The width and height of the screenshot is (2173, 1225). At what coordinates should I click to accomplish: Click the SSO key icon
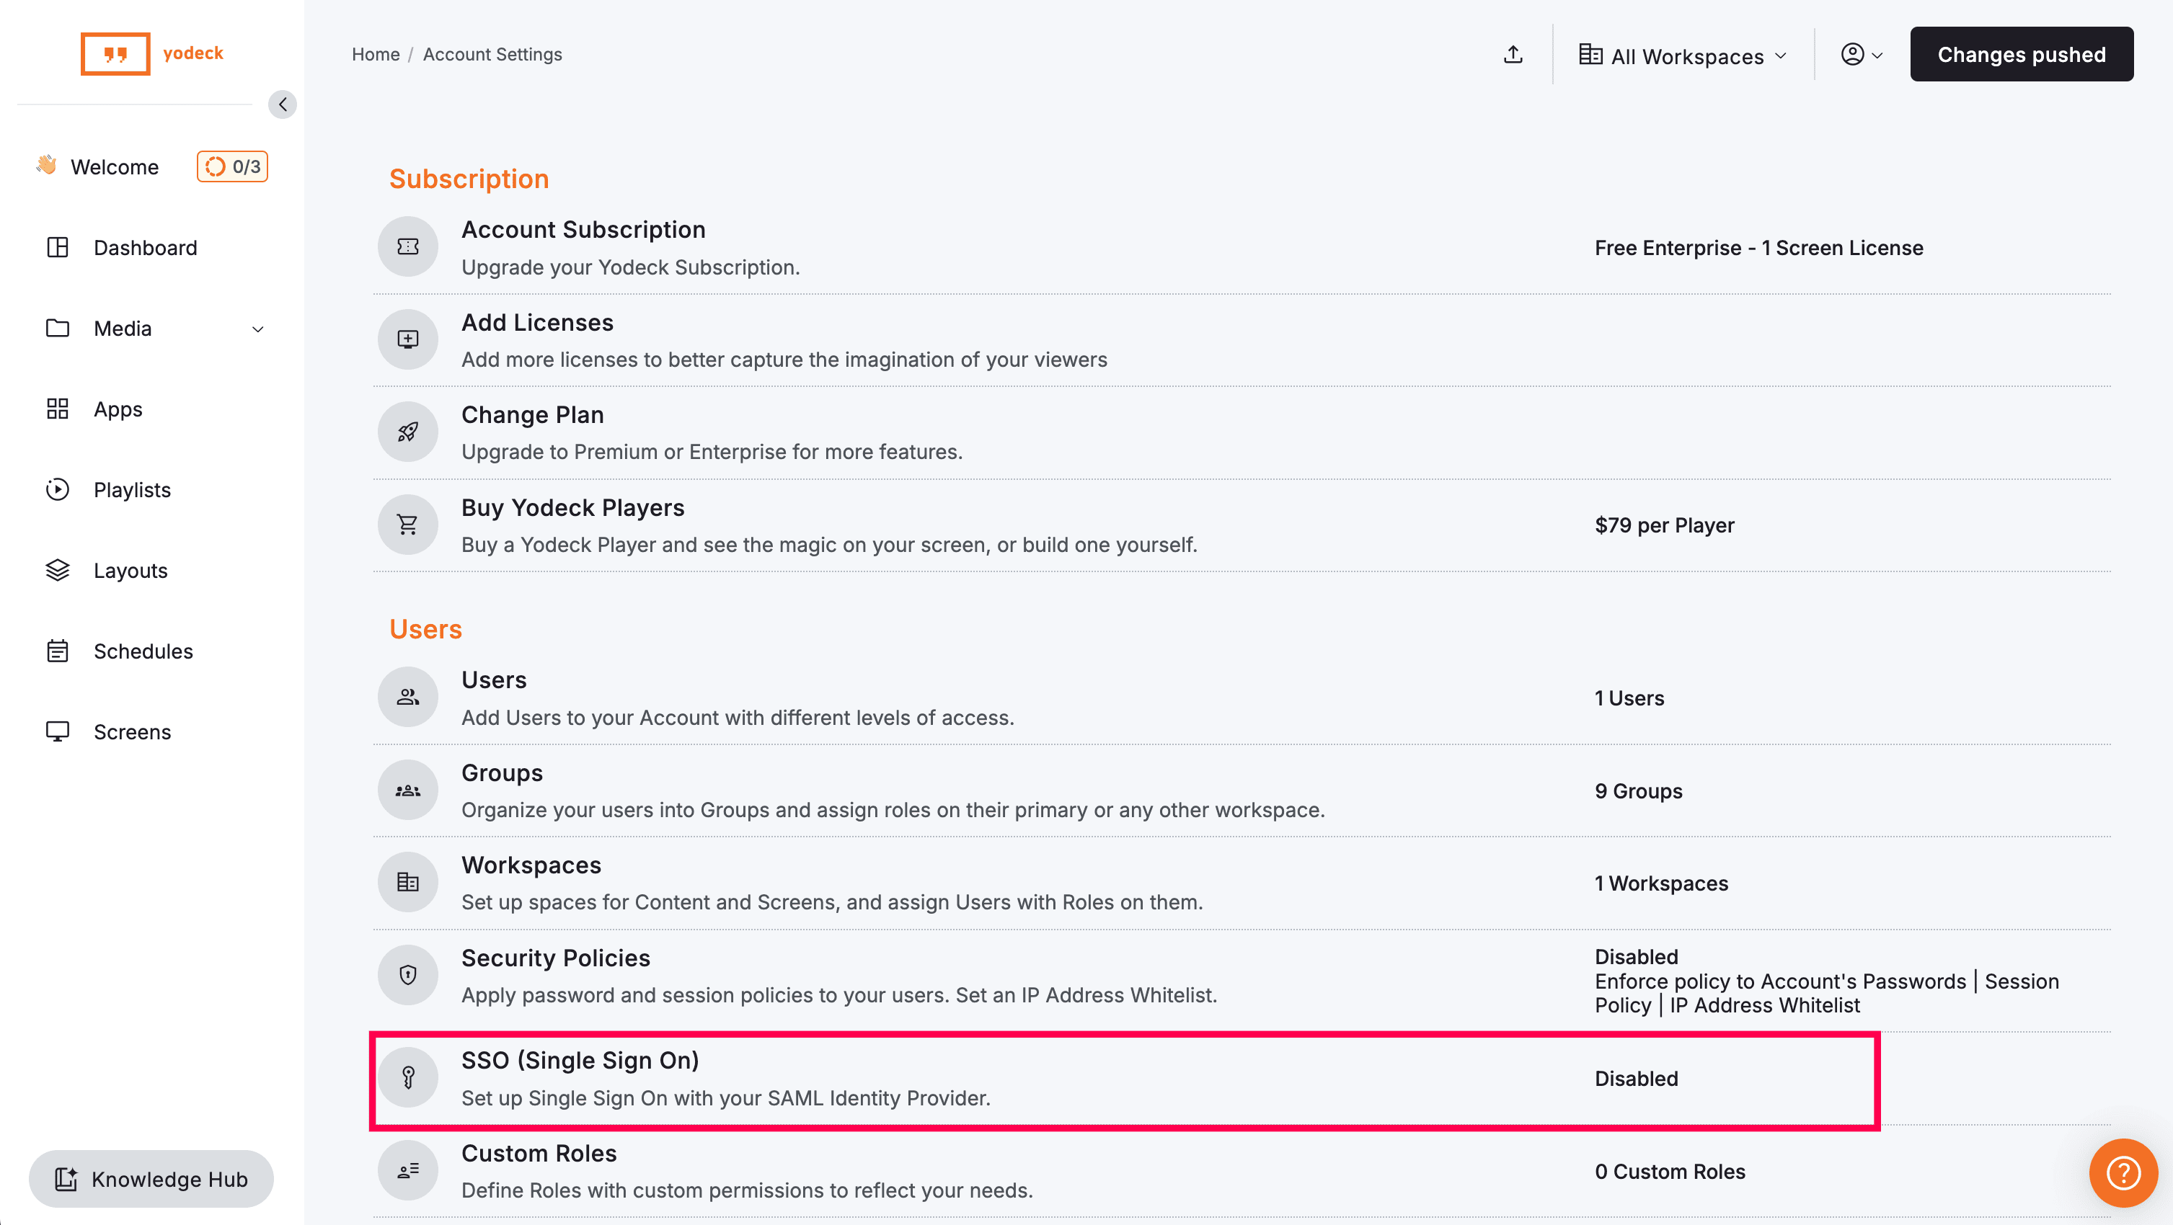(407, 1077)
